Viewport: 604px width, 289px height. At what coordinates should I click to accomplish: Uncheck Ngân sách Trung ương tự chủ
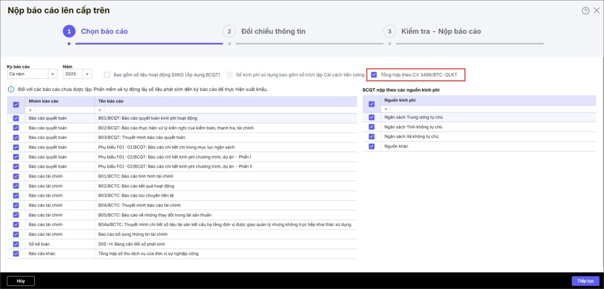(x=372, y=117)
